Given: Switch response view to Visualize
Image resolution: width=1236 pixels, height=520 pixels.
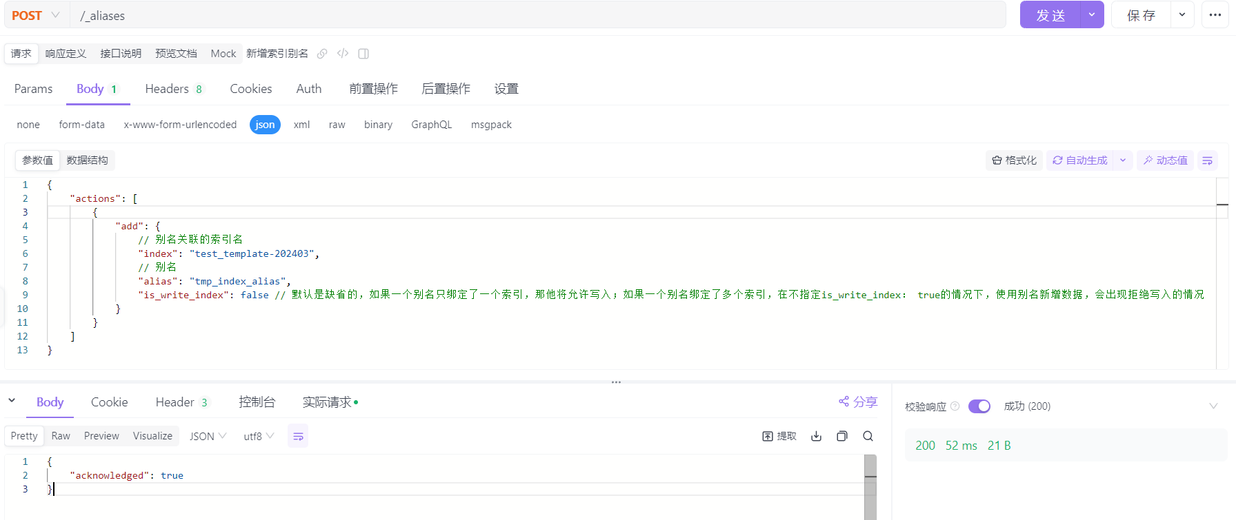Looking at the screenshot, I should click(x=152, y=436).
